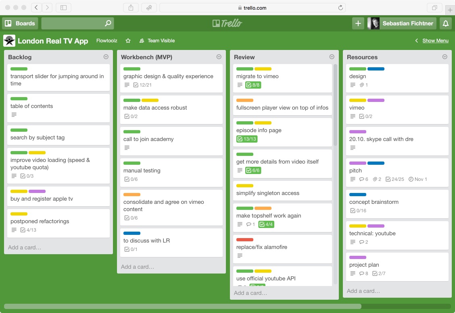
Task: Click description icon on vimeo card
Action: tap(353, 116)
